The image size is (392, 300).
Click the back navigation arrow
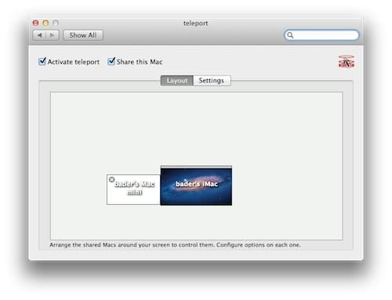tap(40, 35)
